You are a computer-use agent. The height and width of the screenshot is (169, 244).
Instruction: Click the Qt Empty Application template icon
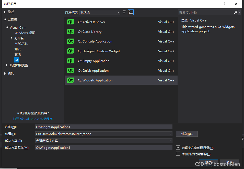[x=71, y=61]
